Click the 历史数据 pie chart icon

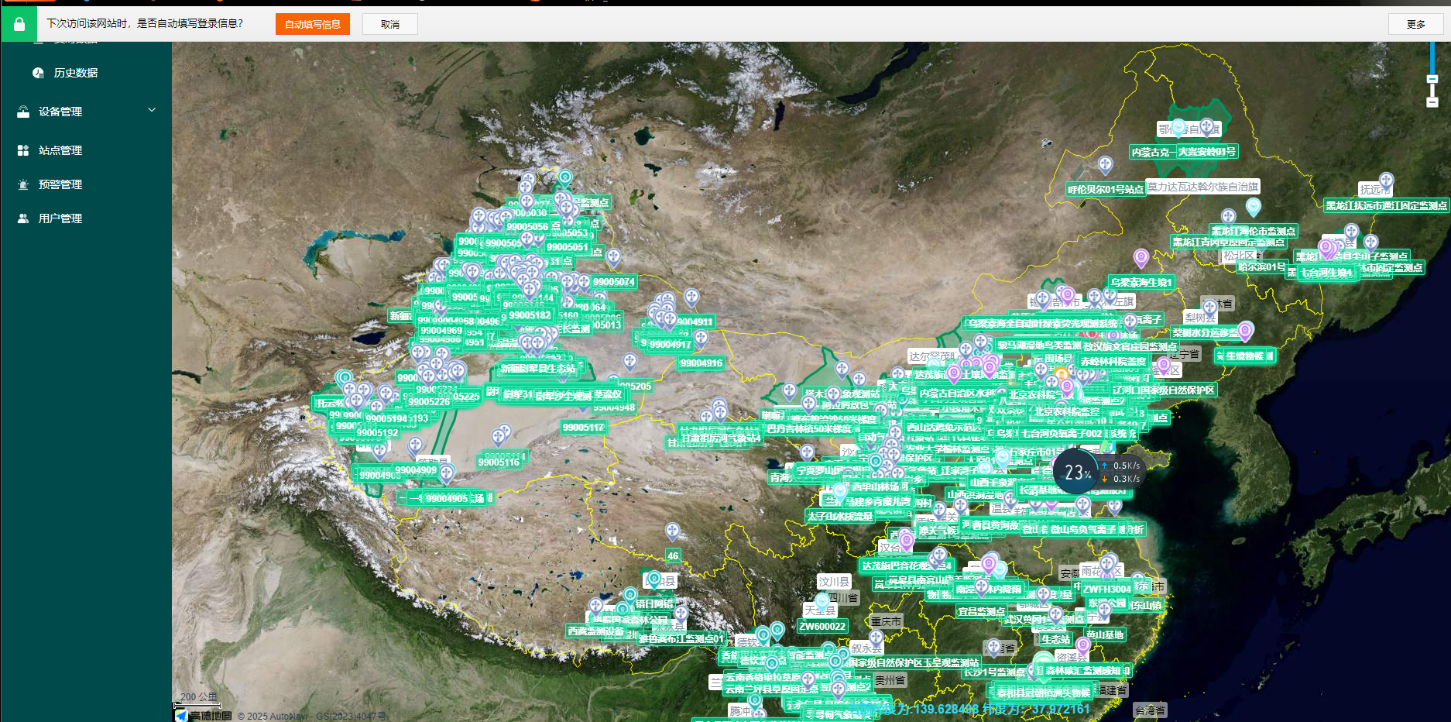coord(38,73)
